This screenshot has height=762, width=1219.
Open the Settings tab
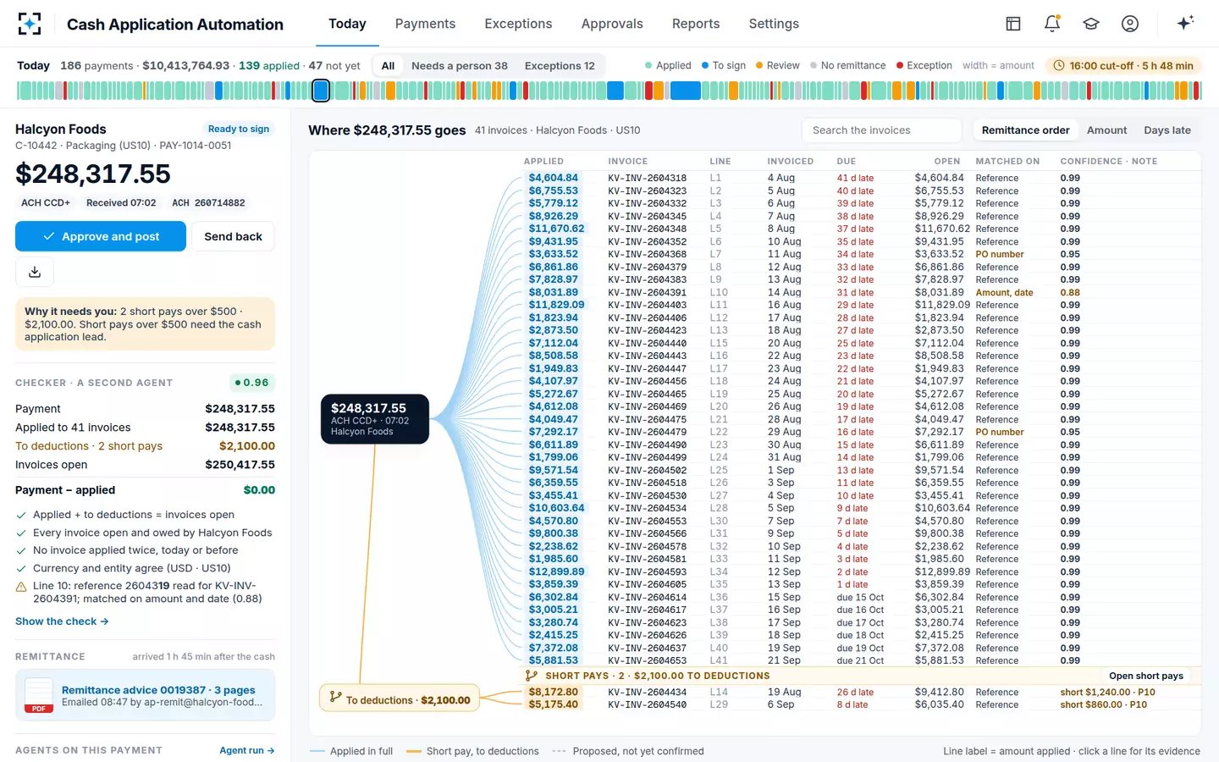click(774, 24)
